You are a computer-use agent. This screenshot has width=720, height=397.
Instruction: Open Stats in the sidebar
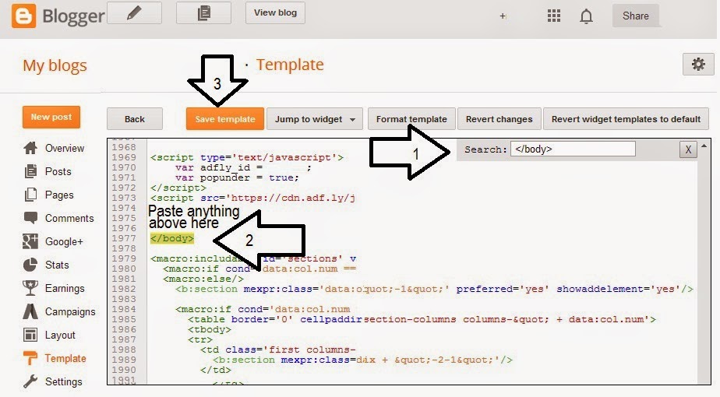click(57, 265)
